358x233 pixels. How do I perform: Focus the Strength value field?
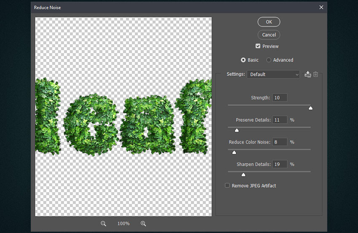pos(280,98)
